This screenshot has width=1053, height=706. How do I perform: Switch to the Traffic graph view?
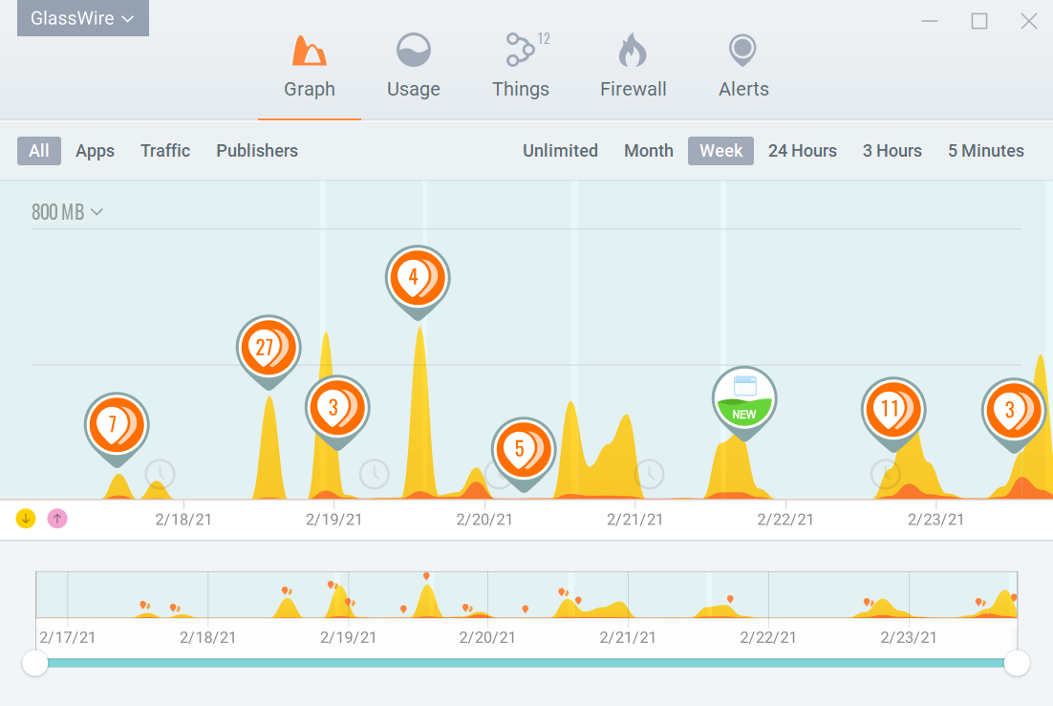(x=165, y=151)
